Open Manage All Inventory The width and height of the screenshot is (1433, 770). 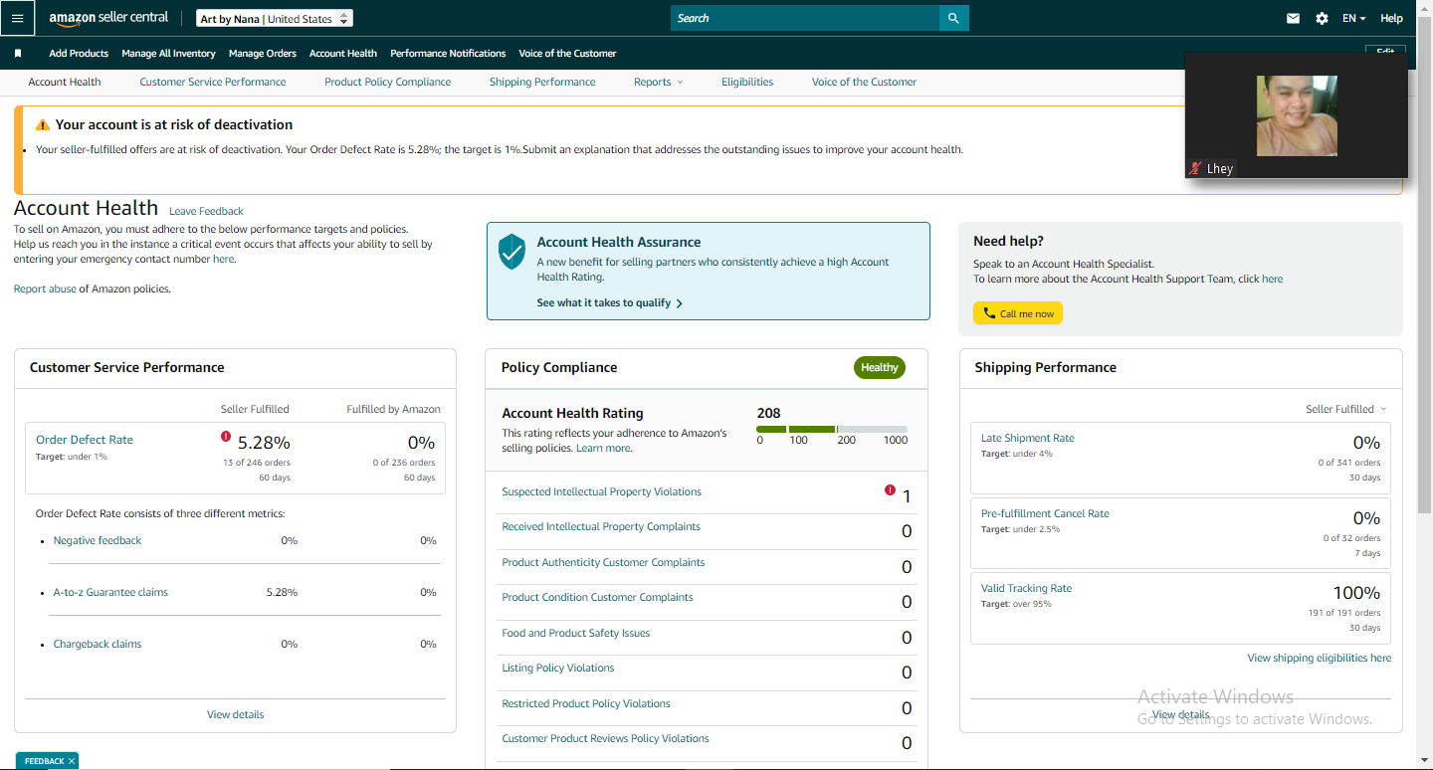point(168,54)
